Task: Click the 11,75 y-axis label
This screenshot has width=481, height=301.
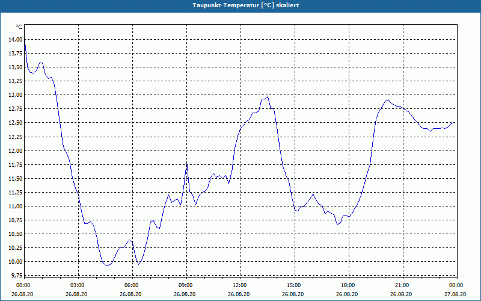Action: pos(16,164)
